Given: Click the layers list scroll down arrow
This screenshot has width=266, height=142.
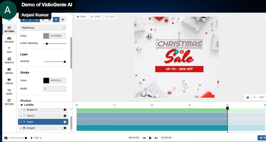Looking at the screenshot, I should point(71,131).
